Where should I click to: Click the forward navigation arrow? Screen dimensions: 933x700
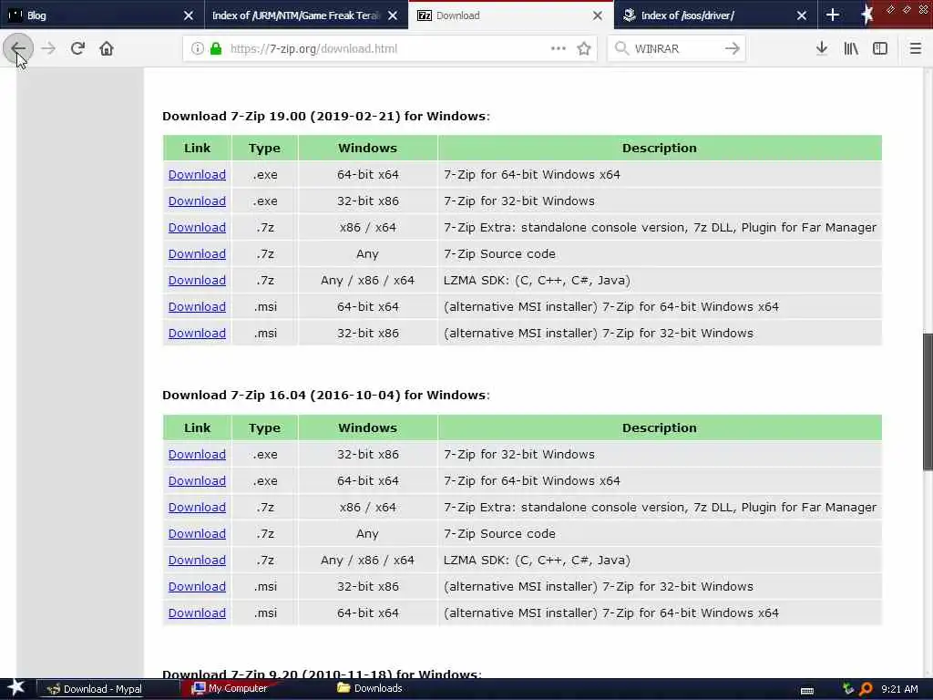point(48,49)
